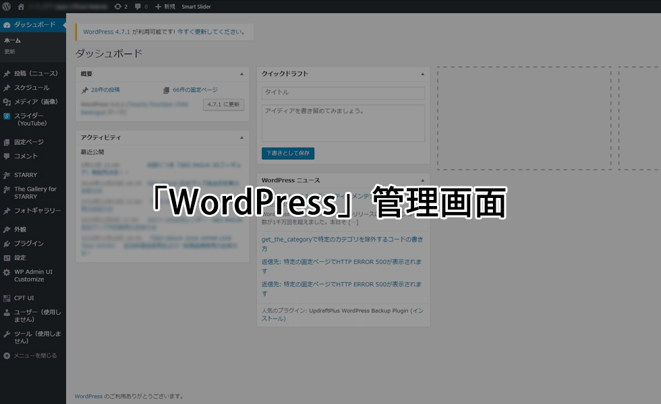Viewport: 661px width, 404px height.
Task: Select ダッシュボード in the sidebar
Action: [33, 25]
